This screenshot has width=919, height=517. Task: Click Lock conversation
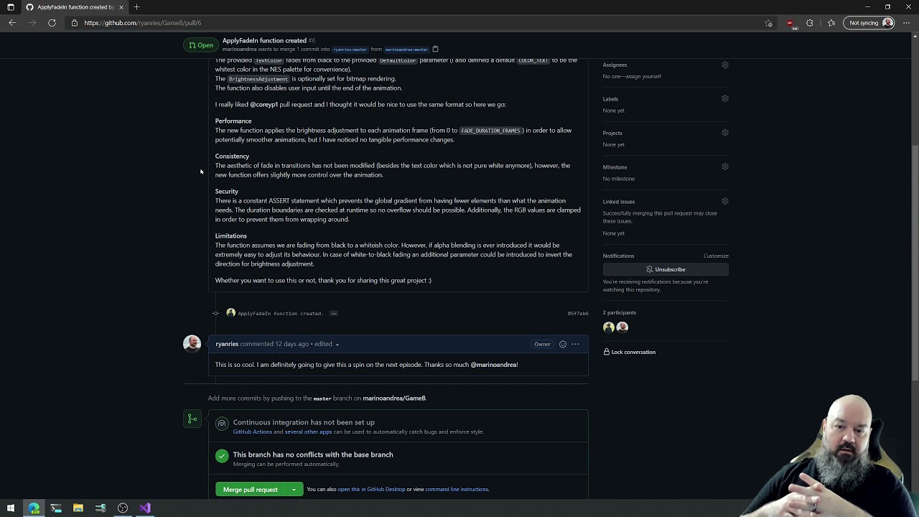[x=629, y=352]
